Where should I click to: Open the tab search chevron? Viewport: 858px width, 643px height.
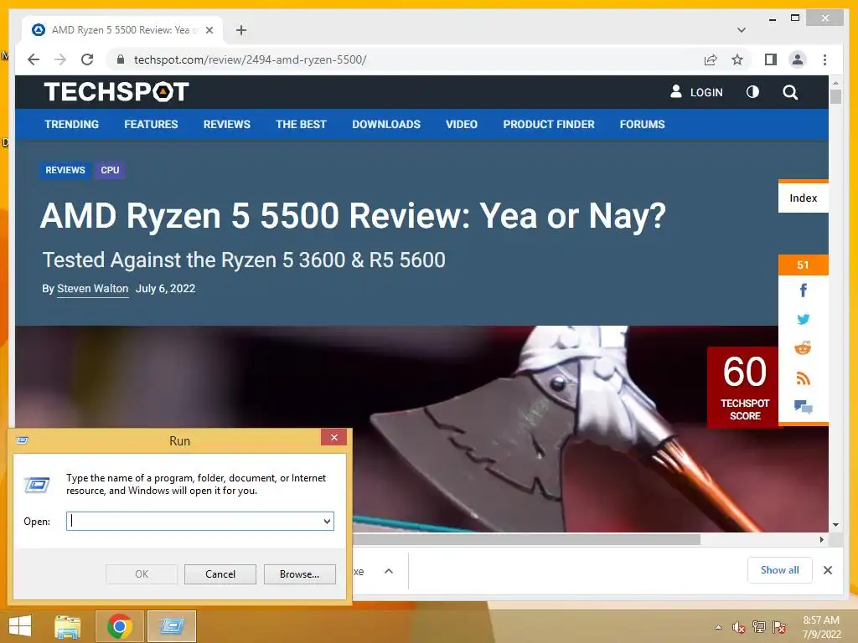(x=742, y=30)
